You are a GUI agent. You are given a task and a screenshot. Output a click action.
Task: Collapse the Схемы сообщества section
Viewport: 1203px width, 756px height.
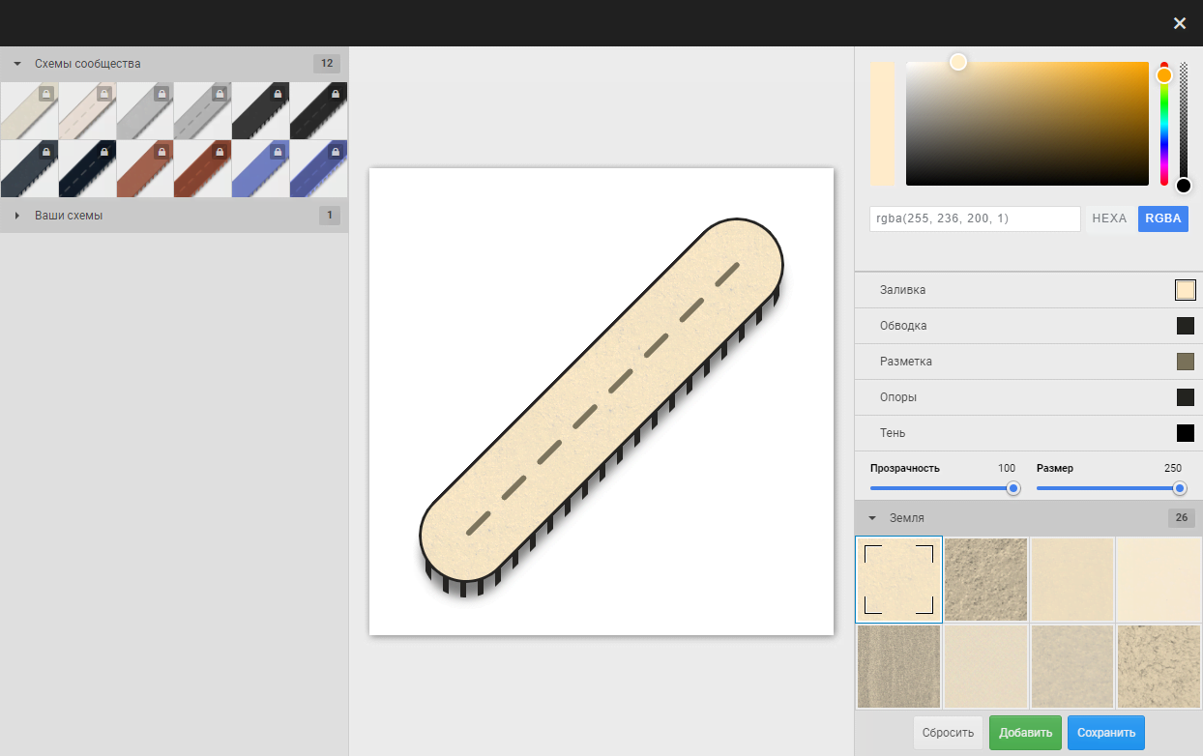click(17, 64)
